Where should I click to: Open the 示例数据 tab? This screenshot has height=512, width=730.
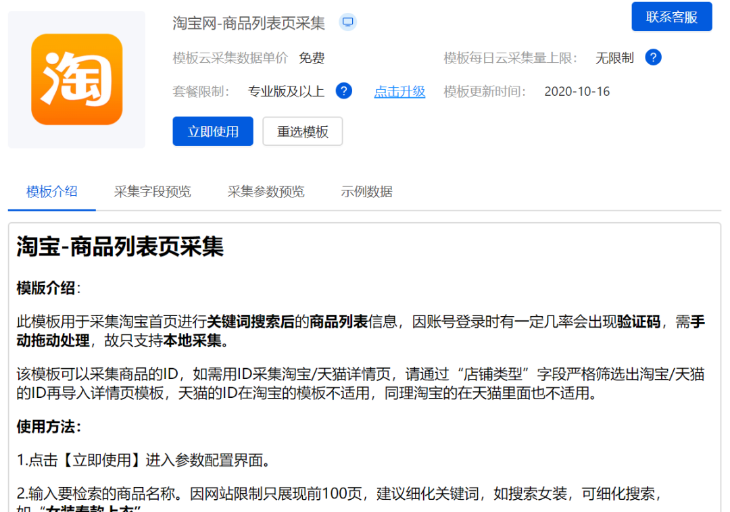click(x=366, y=192)
